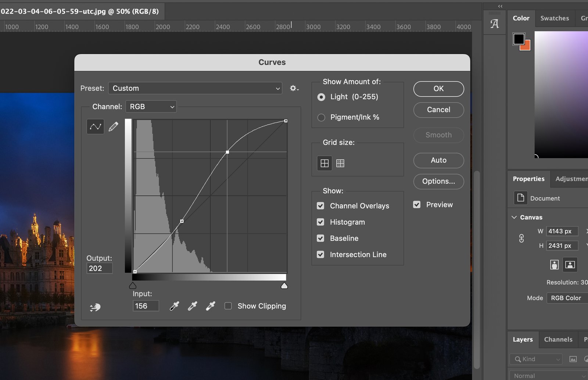Viewport: 588px width, 380px height.
Task: Switch to the Channels tab
Action: [558, 340]
